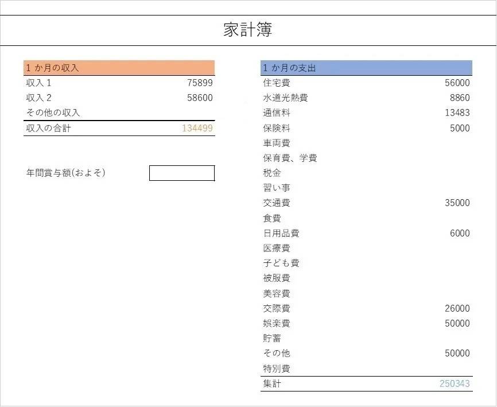
Task: Click the 習い事 label
Action: (277, 188)
